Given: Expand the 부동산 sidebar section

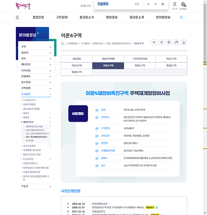Looking at the screenshot, I should click(x=36, y=187).
